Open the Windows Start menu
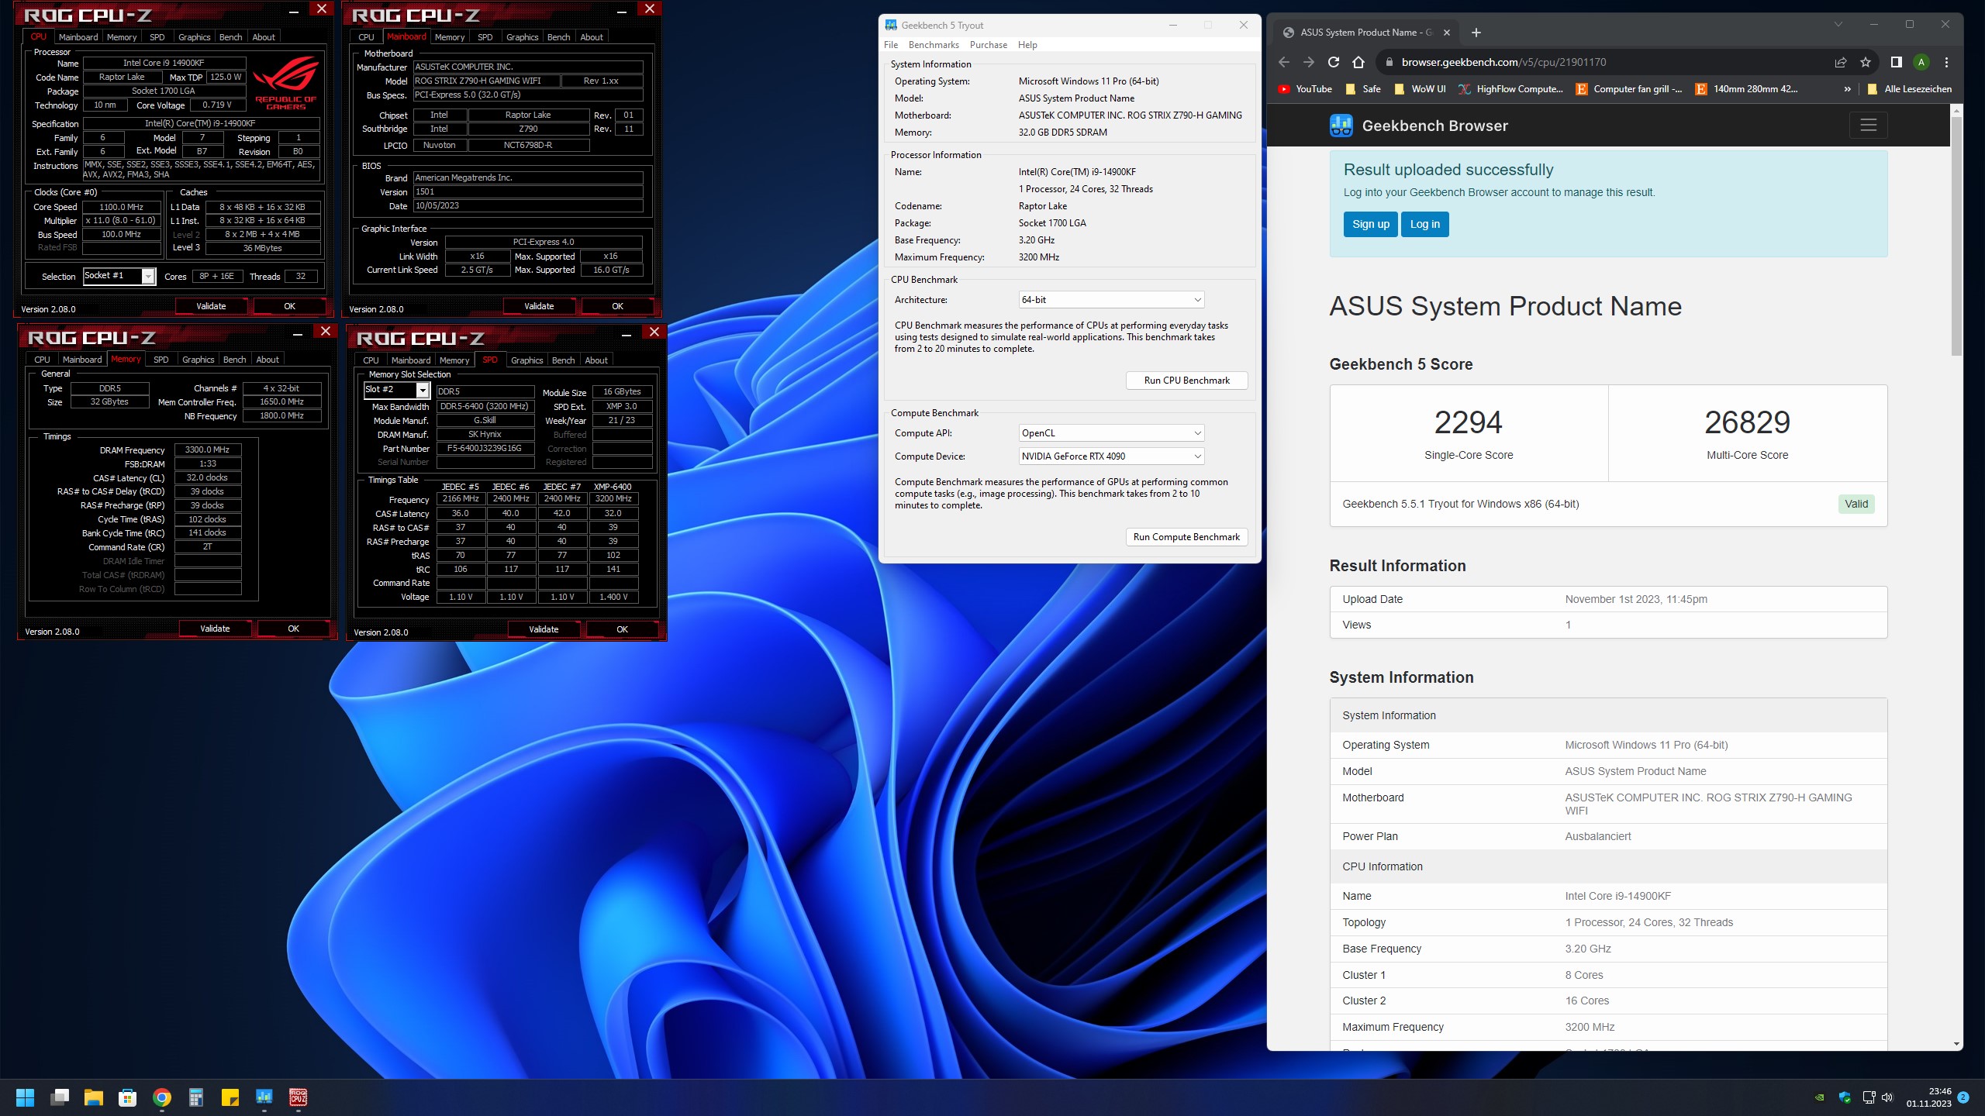Image resolution: width=1985 pixels, height=1116 pixels. pyautogui.click(x=26, y=1097)
